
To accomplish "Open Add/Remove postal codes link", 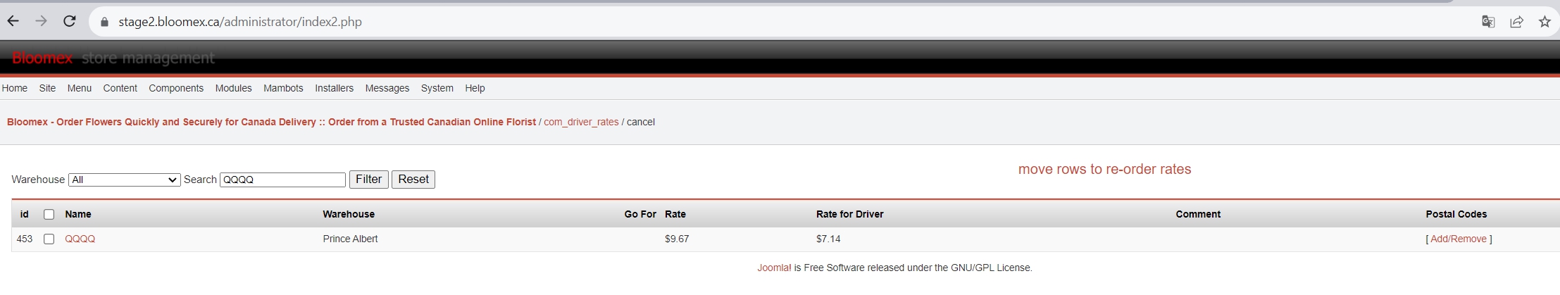I will [1459, 239].
